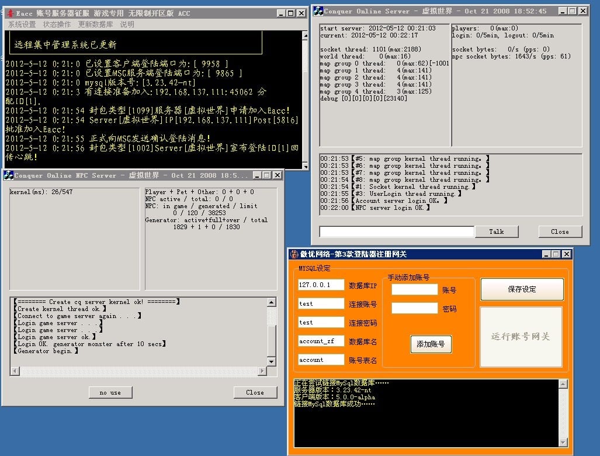Click the "no use" button
The width and height of the screenshot is (600, 456).
pyautogui.click(x=110, y=392)
